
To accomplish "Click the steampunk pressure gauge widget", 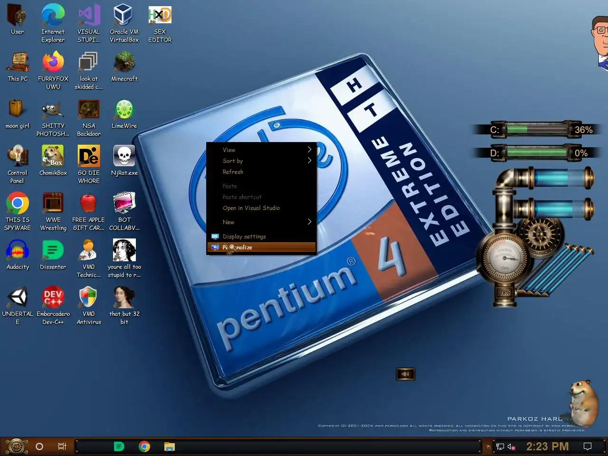I will point(504,258).
